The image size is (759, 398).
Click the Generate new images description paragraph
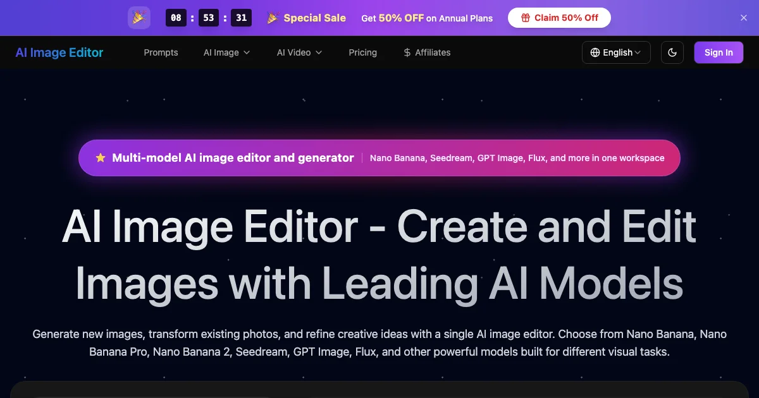(379, 342)
